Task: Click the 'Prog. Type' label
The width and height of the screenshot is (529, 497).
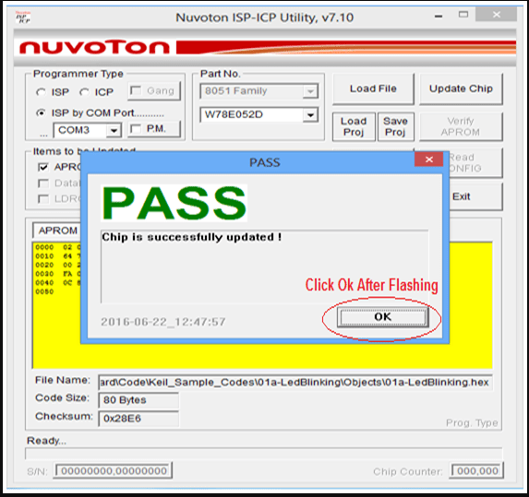Action: tap(472, 423)
